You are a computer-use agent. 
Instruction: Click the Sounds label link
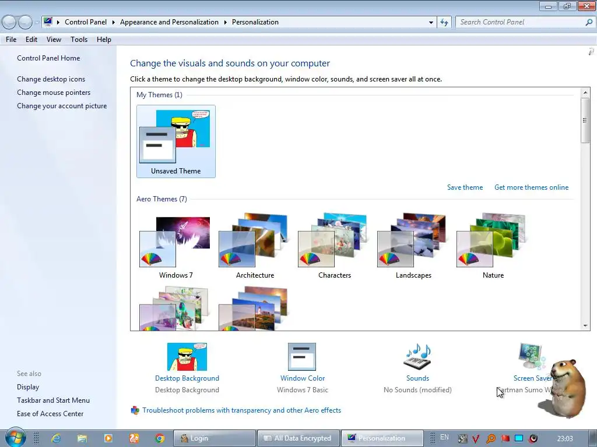click(x=417, y=378)
